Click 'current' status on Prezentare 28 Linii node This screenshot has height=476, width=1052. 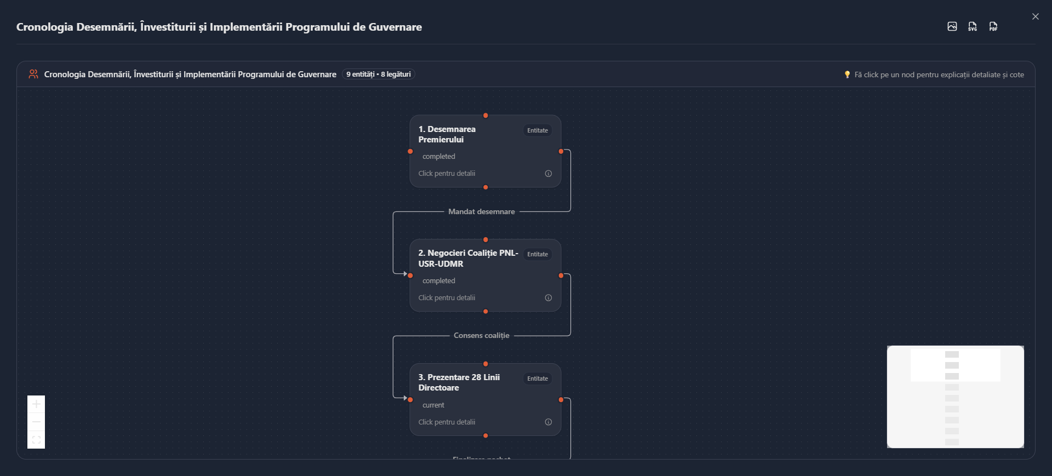(x=433, y=405)
